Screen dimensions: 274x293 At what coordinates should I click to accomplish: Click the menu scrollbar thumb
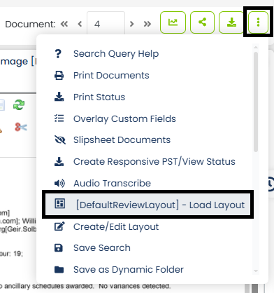point(256,102)
